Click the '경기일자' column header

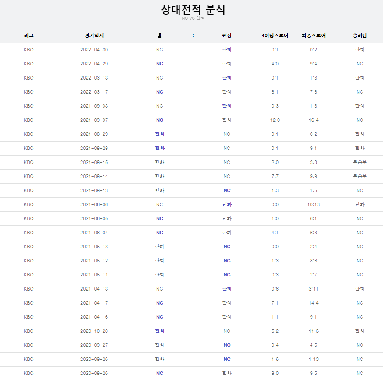pyautogui.click(x=94, y=36)
